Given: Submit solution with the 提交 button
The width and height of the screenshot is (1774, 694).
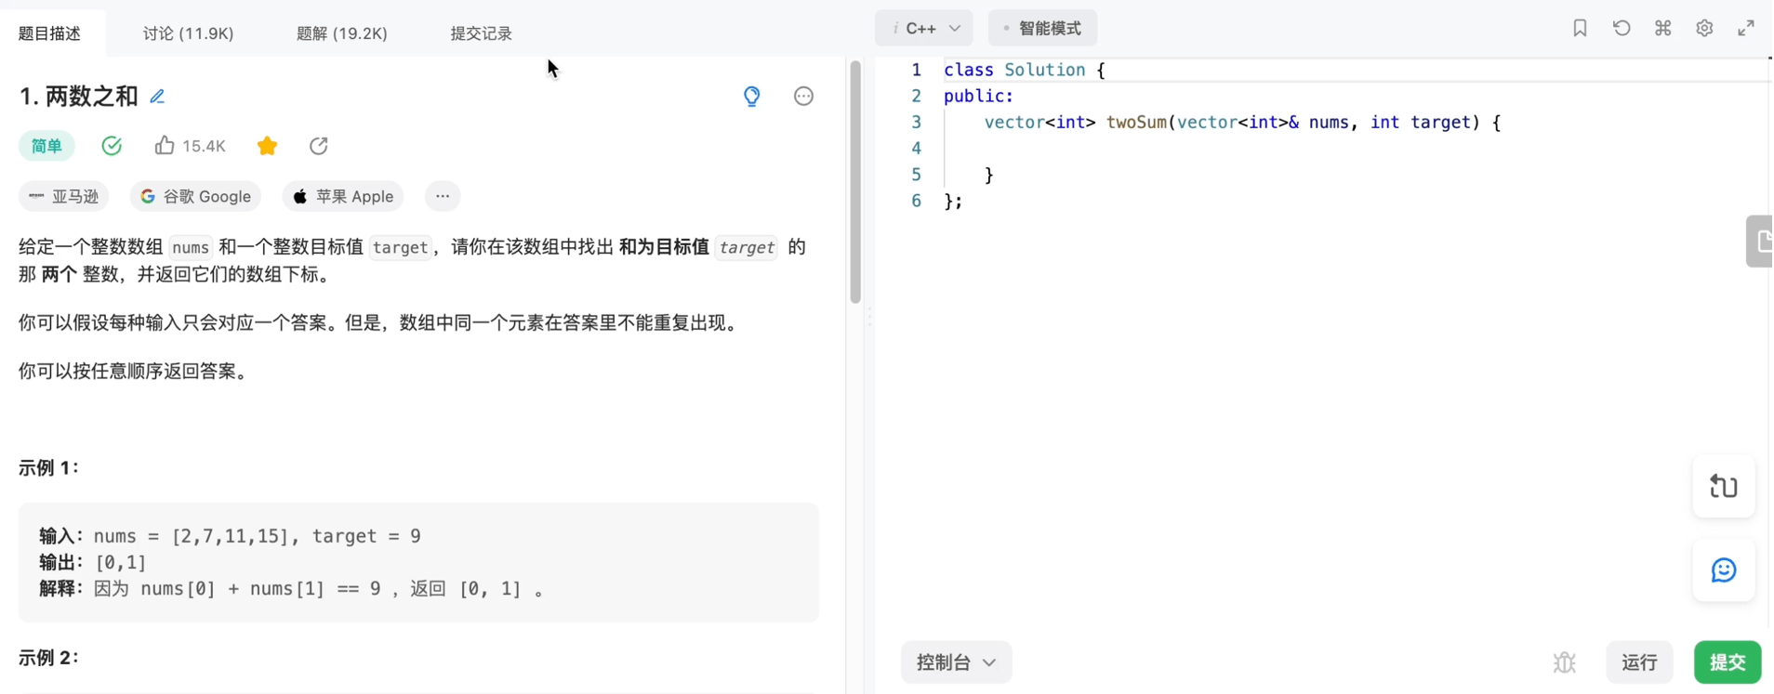Looking at the screenshot, I should click(1728, 662).
